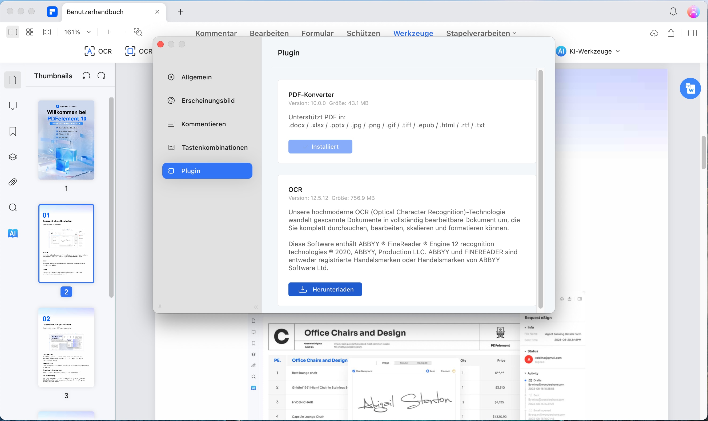Open the Attachments paperclip panel
The image size is (708, 421).
(x=13, y=182)
